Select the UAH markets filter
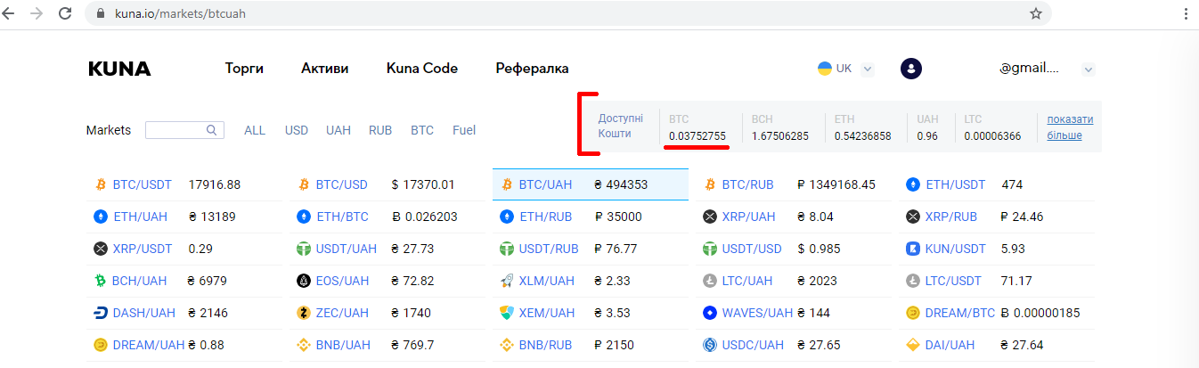This screenshot has height=368, width=1199. [338, 130]
